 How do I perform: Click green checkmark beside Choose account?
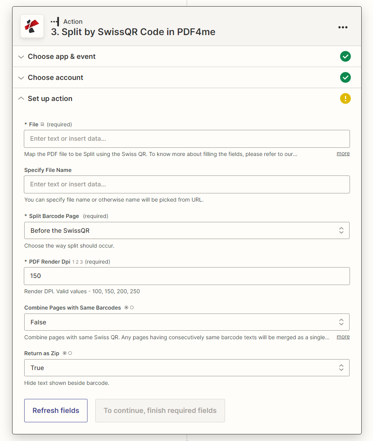coord(345,78)
